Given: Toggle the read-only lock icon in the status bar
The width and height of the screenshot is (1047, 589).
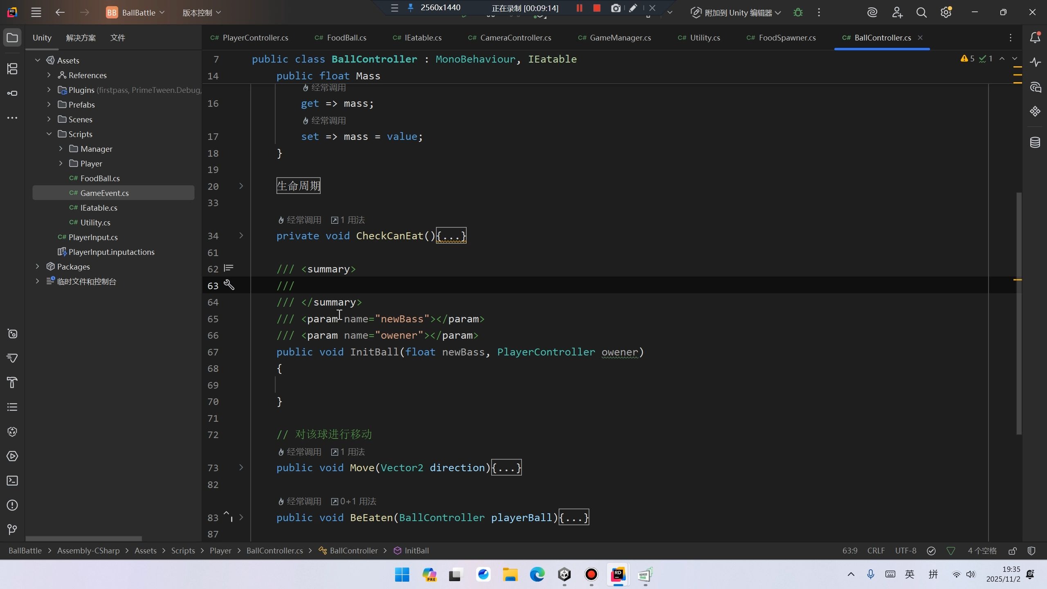Looking at the screenshot, I should [1013, 551].
